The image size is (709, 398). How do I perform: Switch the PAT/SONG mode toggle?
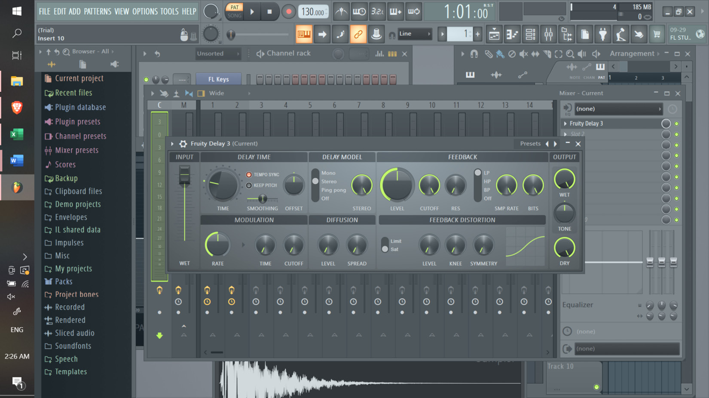click(235, 12)
